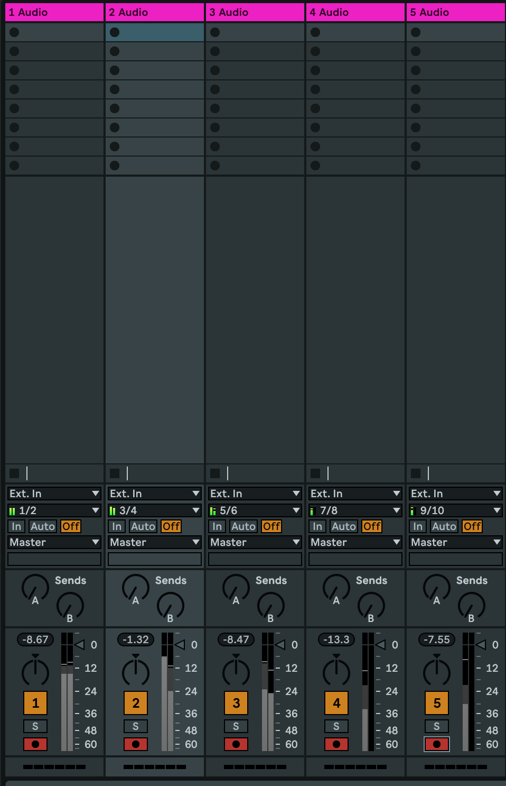This screenshot has height=786, width=506.
Task: Click track 3 clip stop button
Action: [215, 473]
